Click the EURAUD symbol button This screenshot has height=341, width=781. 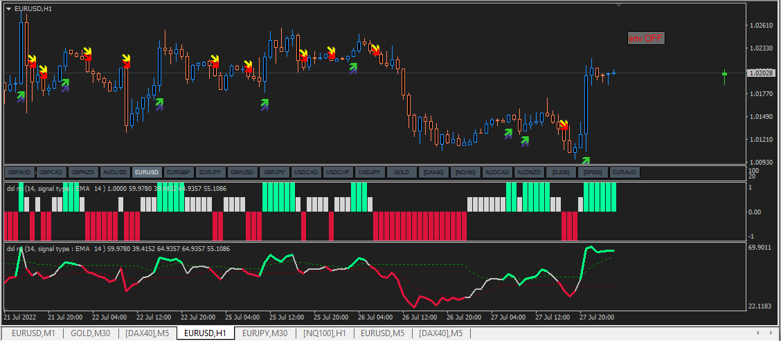[625, 172]
